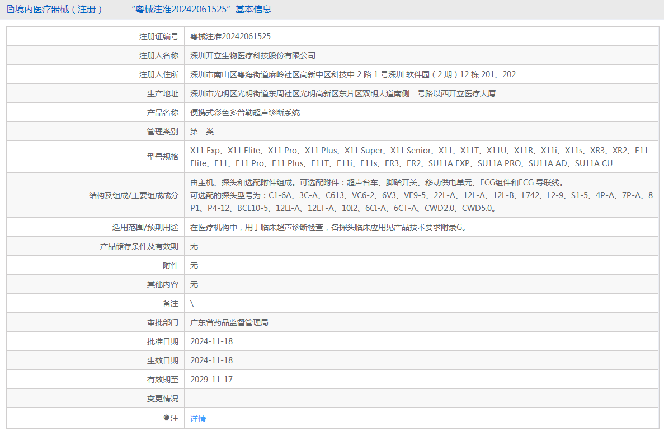
Task: Click the 无 value in the 附件 row
Action: [194, 266]
